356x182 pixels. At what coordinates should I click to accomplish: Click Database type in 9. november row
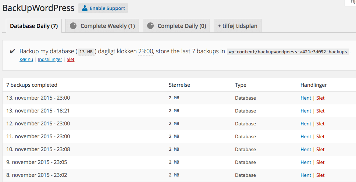click(245, 162)
